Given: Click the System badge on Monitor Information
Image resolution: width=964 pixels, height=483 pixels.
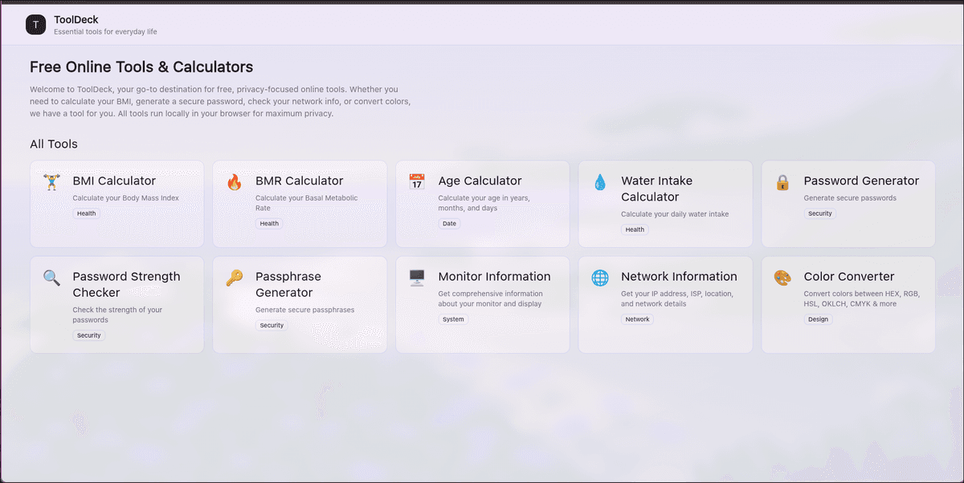Looking at the screenshot, I should (x=453, y=319).
